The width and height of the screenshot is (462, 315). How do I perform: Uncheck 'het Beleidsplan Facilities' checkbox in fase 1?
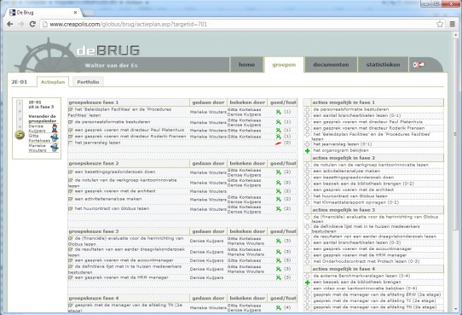(x=70, y=110)
